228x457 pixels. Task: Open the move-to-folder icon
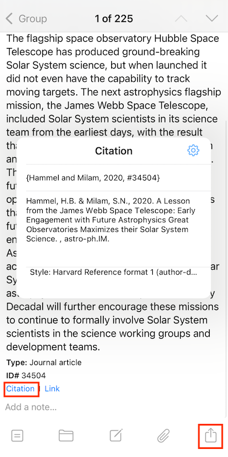click(66, 436)
